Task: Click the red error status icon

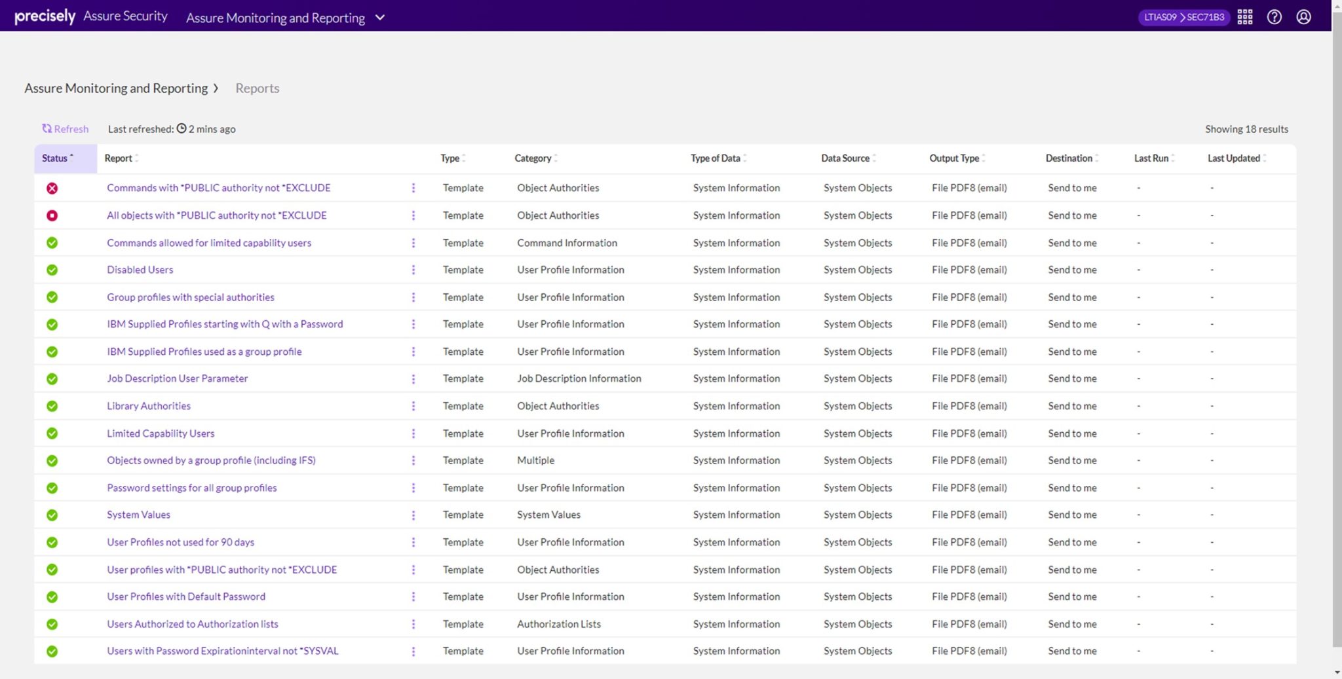Action: pos(52,188)
